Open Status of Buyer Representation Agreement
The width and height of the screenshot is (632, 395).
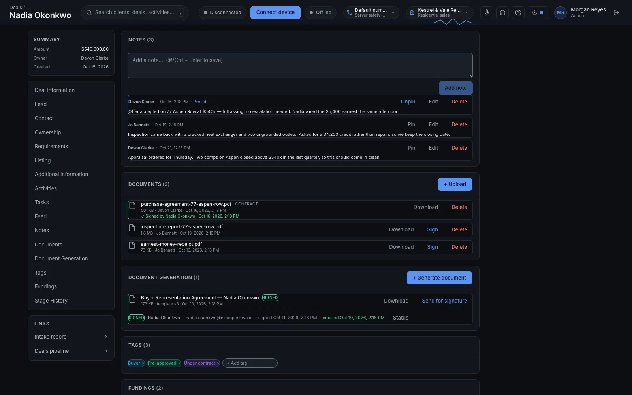[401, 318]
